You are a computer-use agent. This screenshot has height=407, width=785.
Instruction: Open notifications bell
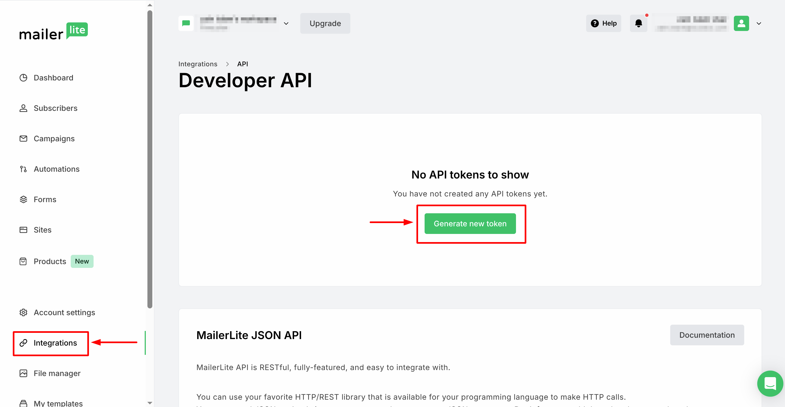click(x=638, y=23)
